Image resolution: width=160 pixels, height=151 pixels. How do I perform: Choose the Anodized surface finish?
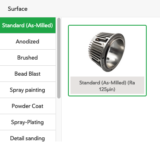pyautogui.click(x=28, y=41)
